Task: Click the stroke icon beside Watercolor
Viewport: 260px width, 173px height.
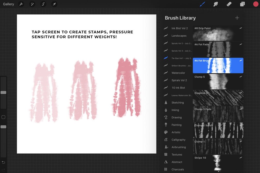Action: (x=166, y=73)
